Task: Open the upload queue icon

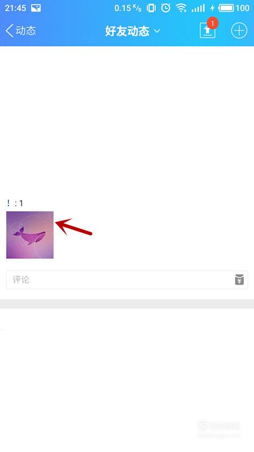Action: (x=207, y=31)
